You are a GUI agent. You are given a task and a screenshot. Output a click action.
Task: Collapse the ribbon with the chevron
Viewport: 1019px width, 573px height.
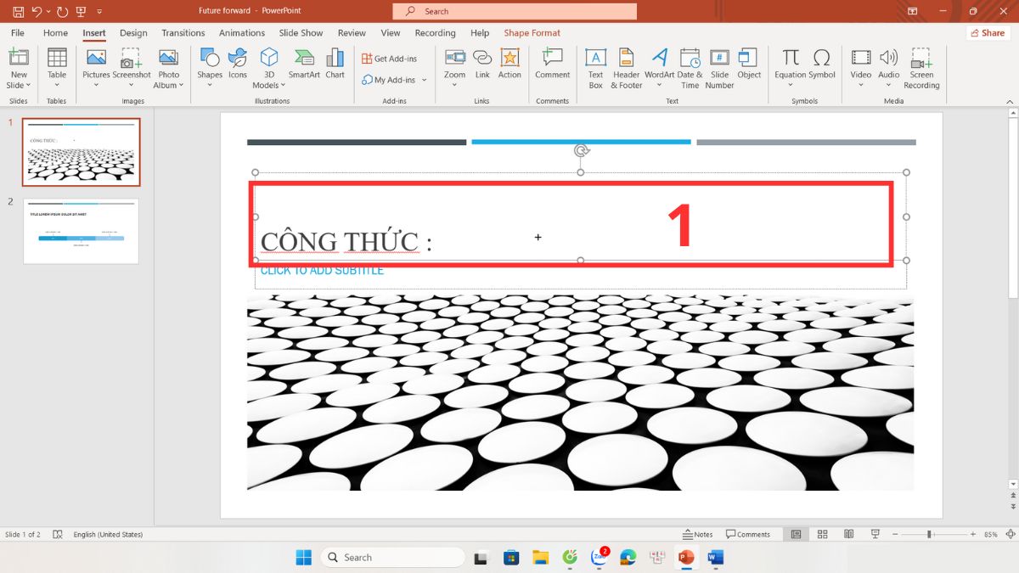point(1009,101)
